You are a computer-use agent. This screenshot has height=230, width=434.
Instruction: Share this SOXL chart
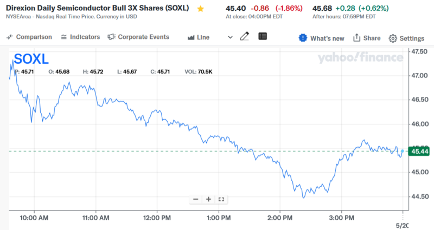[367, 38]
